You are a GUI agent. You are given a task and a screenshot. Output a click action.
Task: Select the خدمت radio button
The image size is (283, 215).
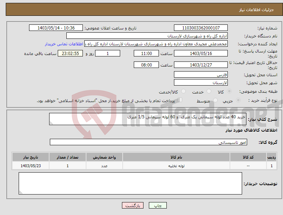pos(209,91)
